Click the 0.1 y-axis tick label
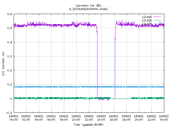This screenshot has height=127, width=169. coord(10,84)
